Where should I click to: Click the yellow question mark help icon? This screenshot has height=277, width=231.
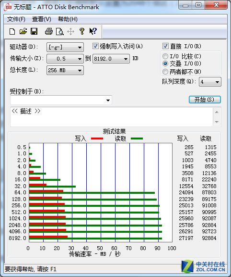coord(81,31)
